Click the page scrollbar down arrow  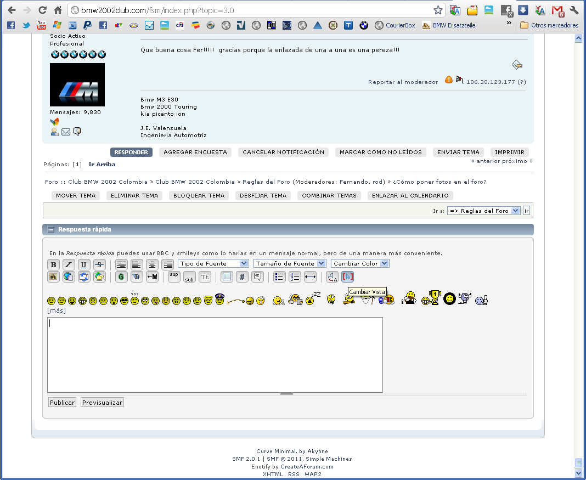[x=578, y=472]
